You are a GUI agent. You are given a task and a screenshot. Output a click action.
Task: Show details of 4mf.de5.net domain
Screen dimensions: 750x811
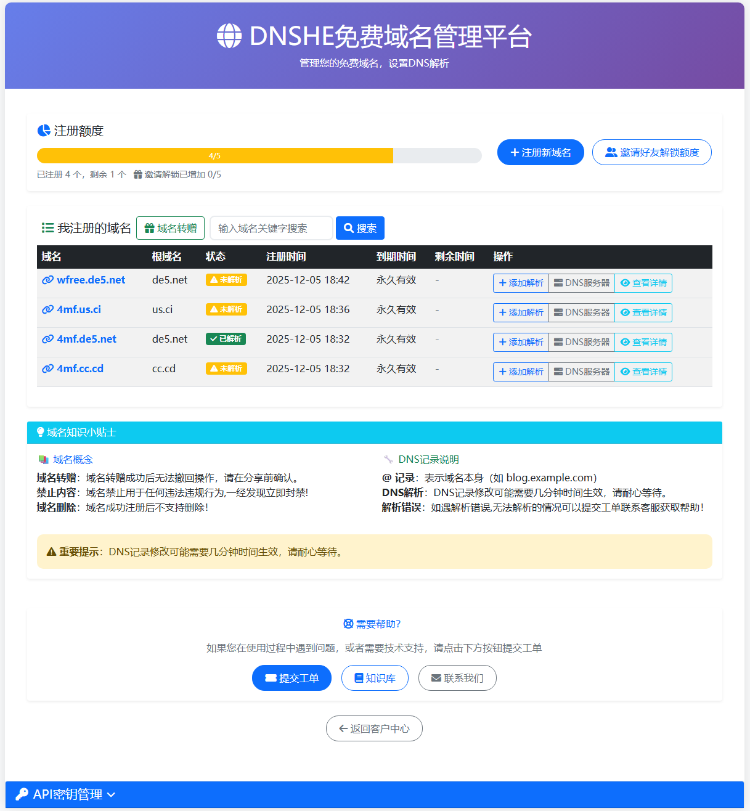click(643, 342)
